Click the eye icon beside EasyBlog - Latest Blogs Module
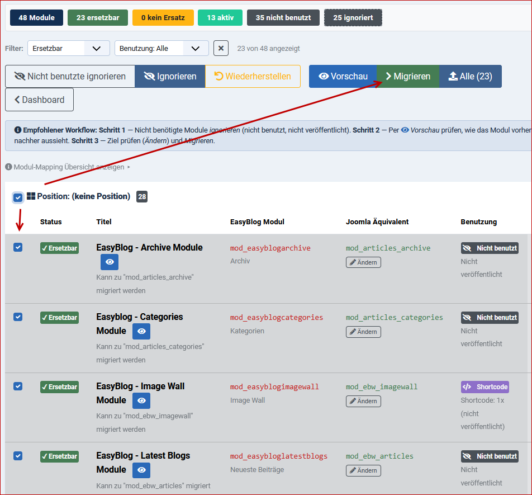This screenshot has width=532, height=495. tap(141, 470)
